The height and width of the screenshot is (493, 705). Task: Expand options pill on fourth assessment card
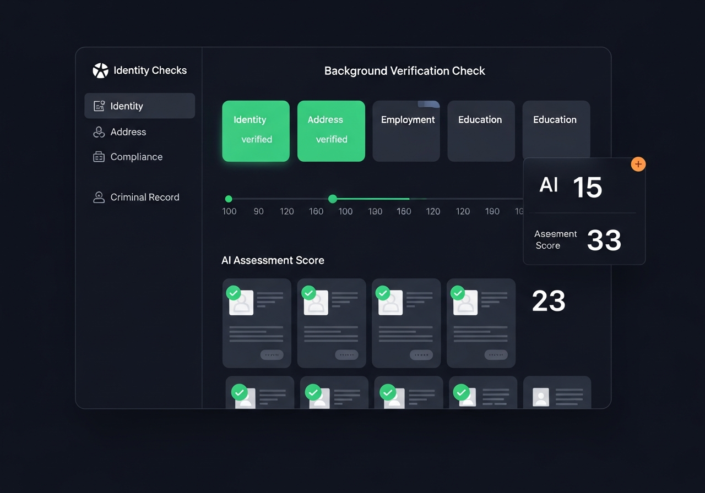[x=496, y=355]
